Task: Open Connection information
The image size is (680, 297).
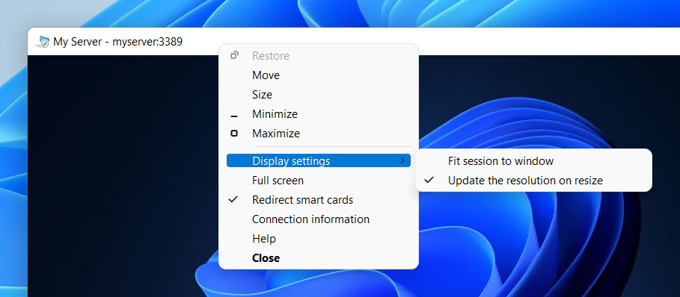Action: coord(319,219)
